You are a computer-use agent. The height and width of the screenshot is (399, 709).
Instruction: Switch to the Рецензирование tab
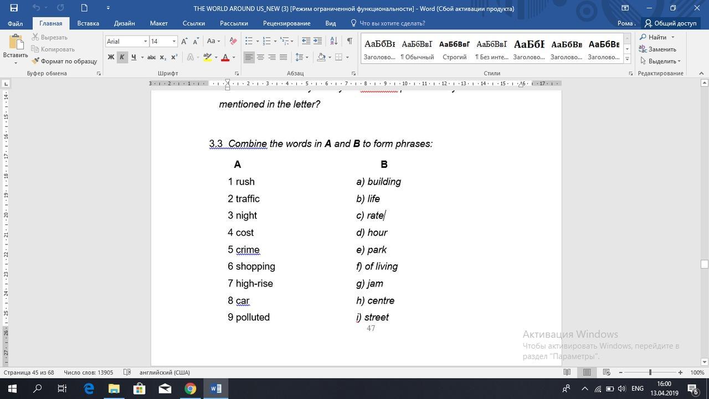click(286, 23)
